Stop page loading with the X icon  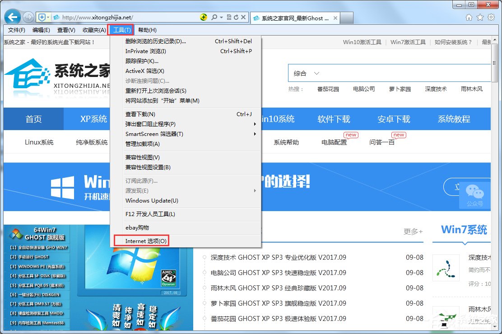point(243,17)
